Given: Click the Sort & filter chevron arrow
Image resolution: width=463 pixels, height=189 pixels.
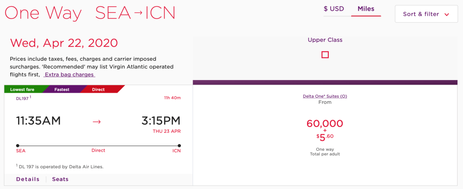Looking at the screenshot, I should pyautogui.click(x=447, y=14).
